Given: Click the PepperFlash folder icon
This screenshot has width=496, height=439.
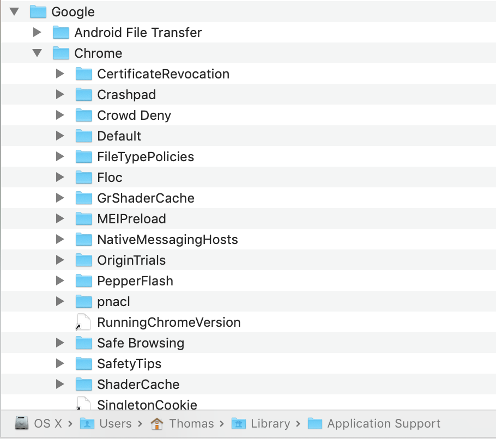Looking at the screenshot, I should coord(84,281).
